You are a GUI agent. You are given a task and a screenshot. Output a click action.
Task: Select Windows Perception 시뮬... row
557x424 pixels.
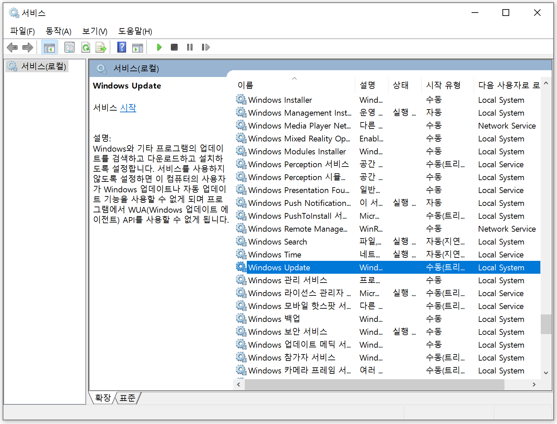click(387, 177)
